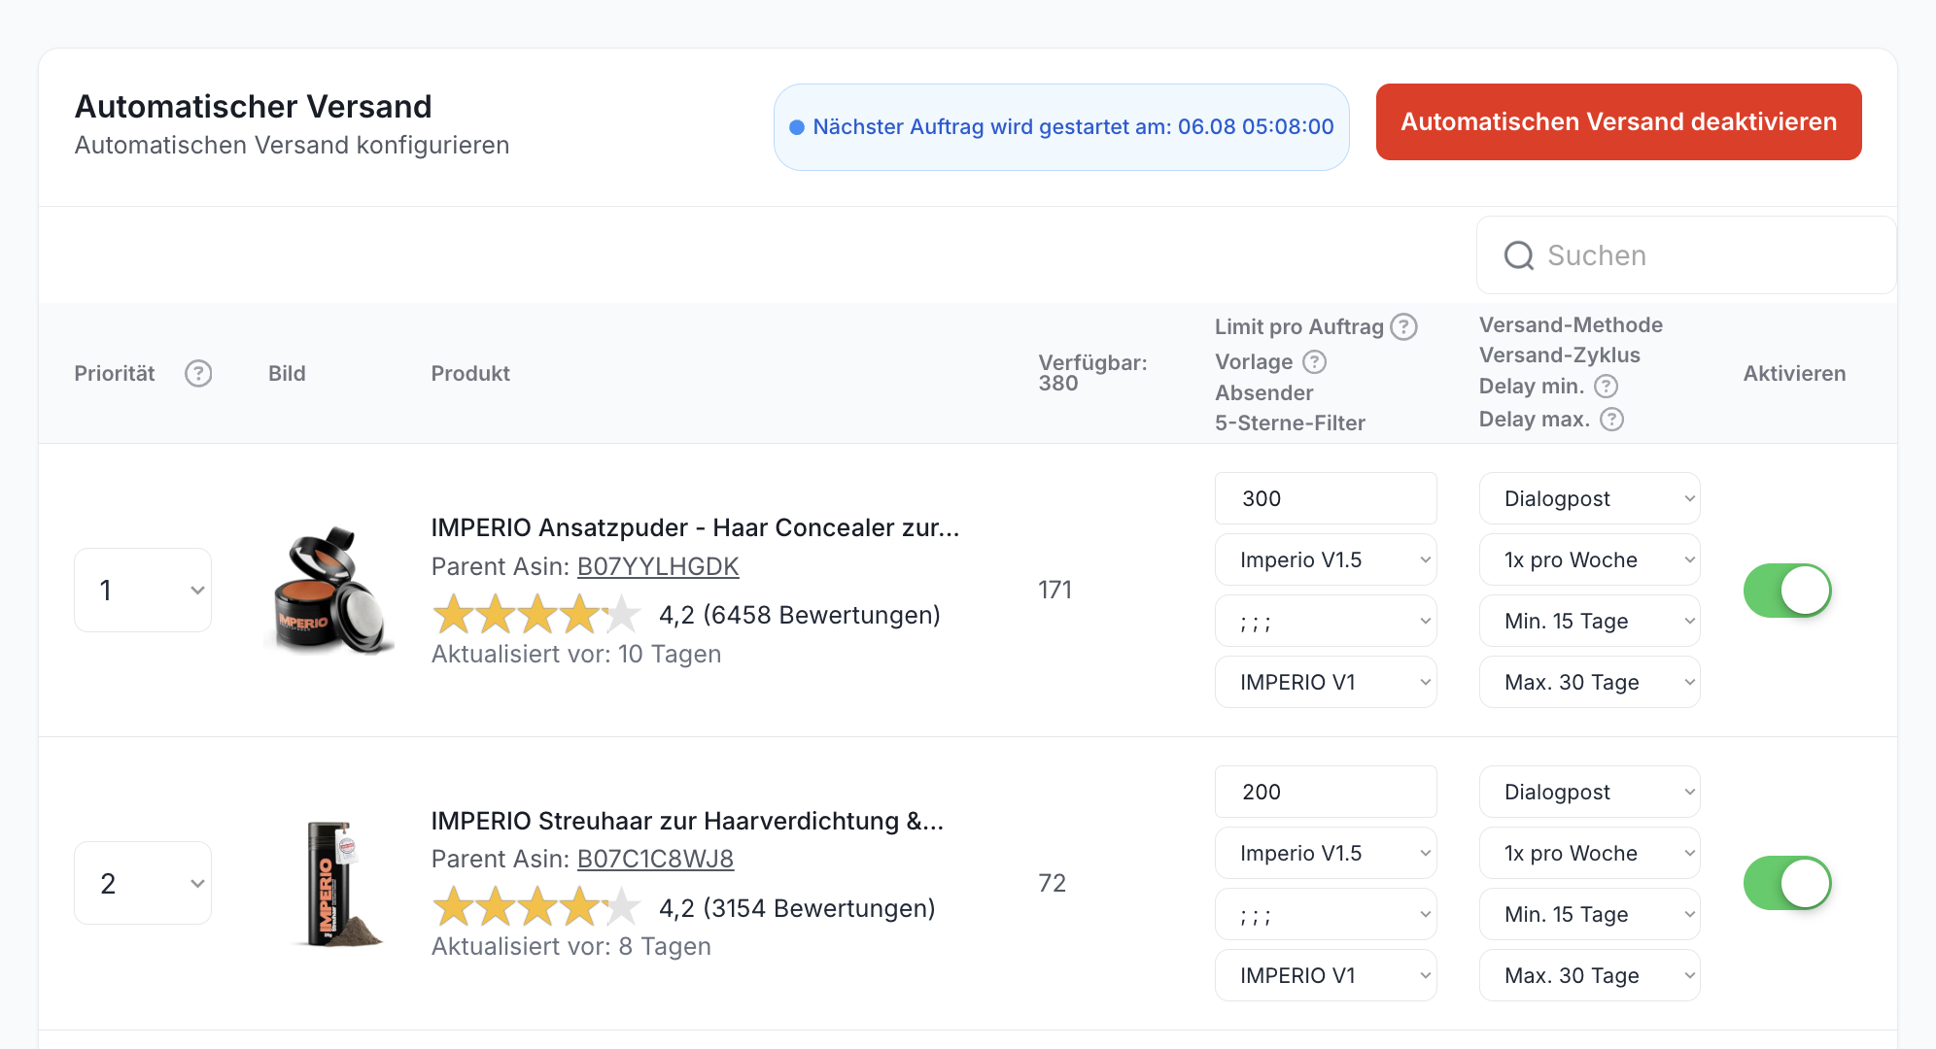The image size is (1936, 1049).
Task: Open Dialogpost shipping method dropdown for Streuhaar
Action: (x=1590, y=792)
